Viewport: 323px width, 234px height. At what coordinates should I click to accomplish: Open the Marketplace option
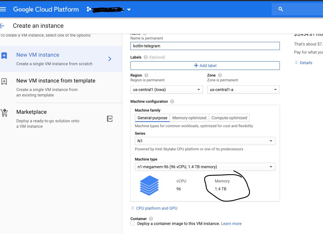tap(61, 119)
